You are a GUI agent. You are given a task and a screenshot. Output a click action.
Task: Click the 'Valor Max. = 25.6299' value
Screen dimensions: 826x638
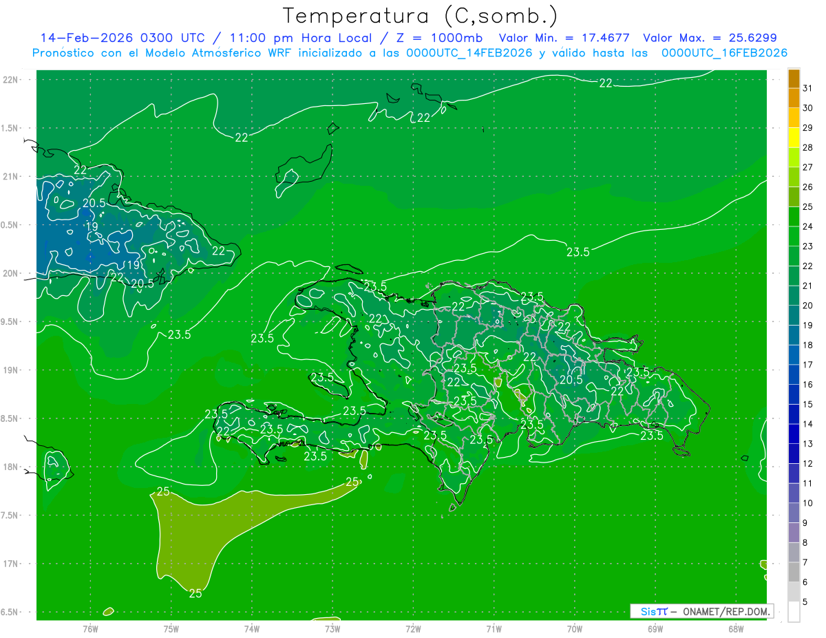[x=710, y=38]
